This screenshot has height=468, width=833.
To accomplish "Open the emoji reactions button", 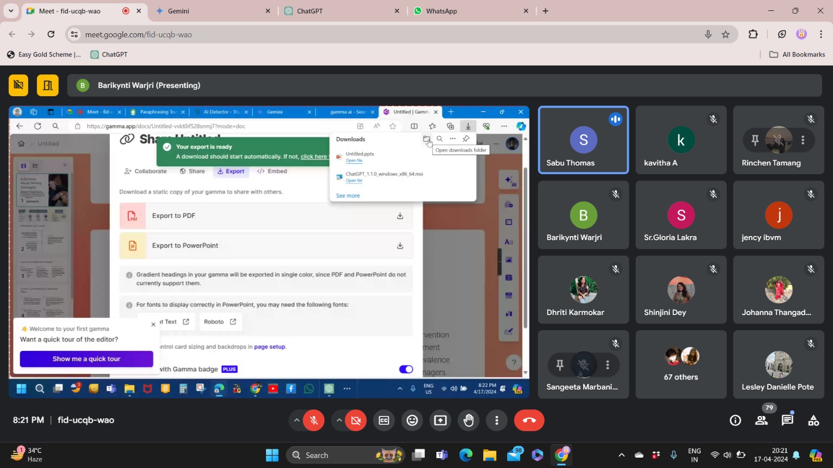I will [412, 421].
